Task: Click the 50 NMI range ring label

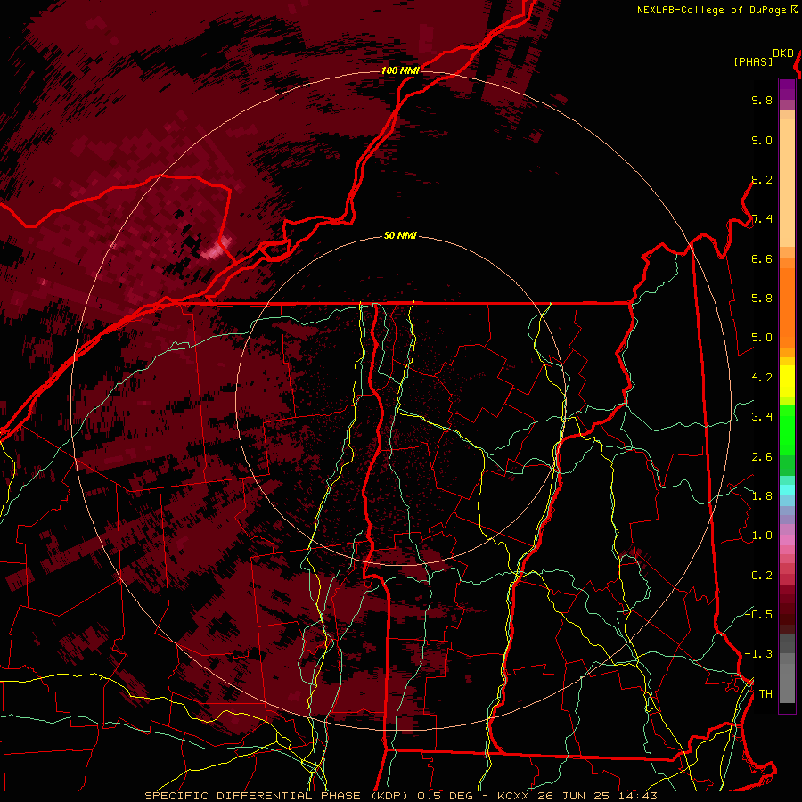Action: [x=400, y=236]
